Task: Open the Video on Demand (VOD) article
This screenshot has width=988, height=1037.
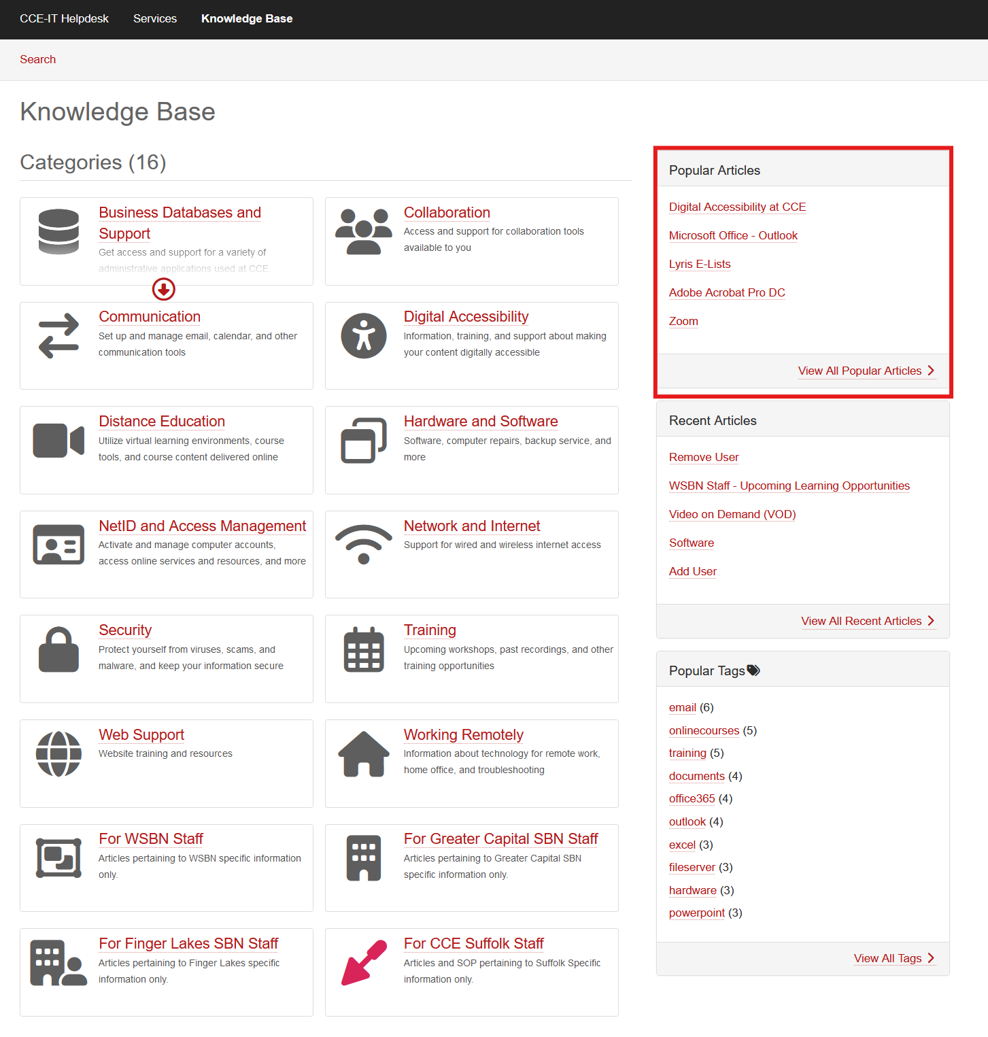Action: coord(732,514)
